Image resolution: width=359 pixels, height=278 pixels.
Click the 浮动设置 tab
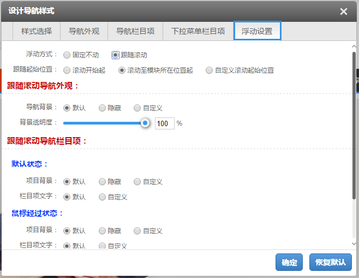257,31
